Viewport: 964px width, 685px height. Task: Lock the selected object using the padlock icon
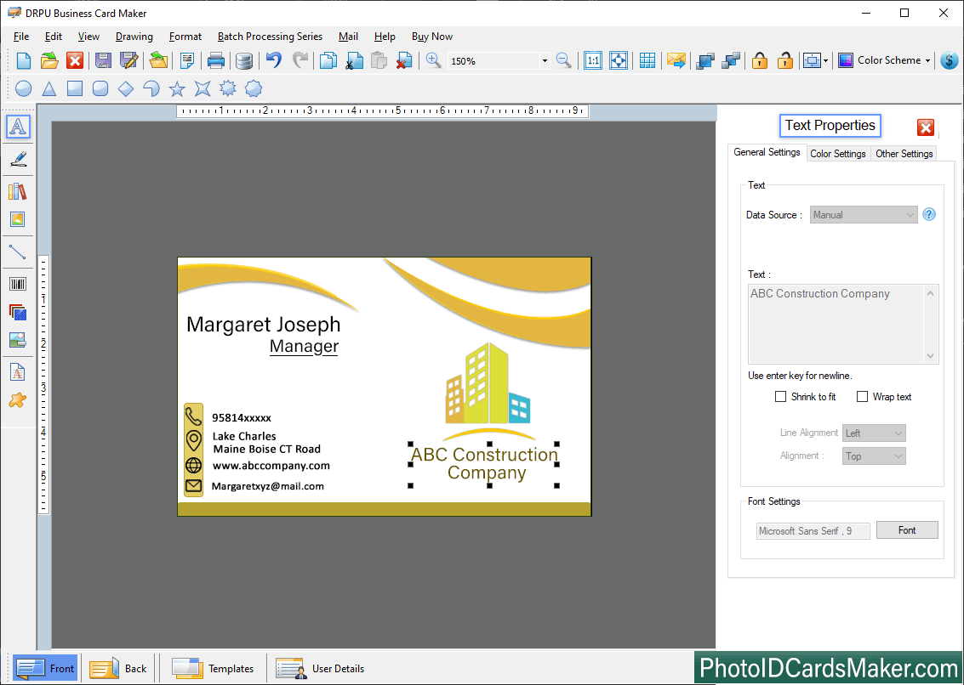point(759,60)
